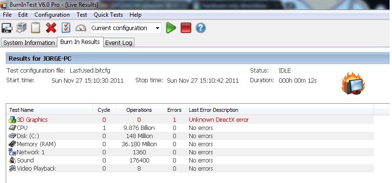Click the Network 1 test icon
The width and height of the screenshot is (392, 183).
pyautogui.click(x=12, y=152)
